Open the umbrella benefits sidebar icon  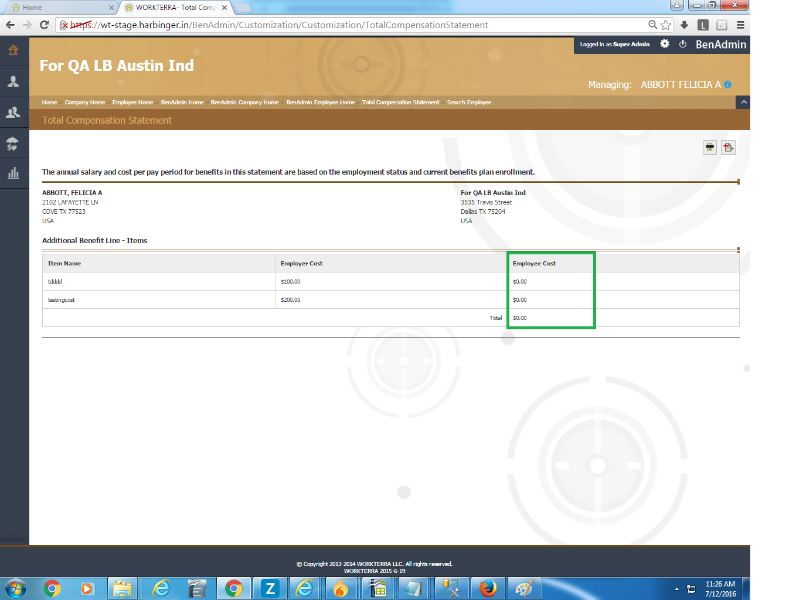13,144
